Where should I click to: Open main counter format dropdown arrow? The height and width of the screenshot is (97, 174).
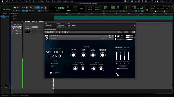tap(65, 8)
